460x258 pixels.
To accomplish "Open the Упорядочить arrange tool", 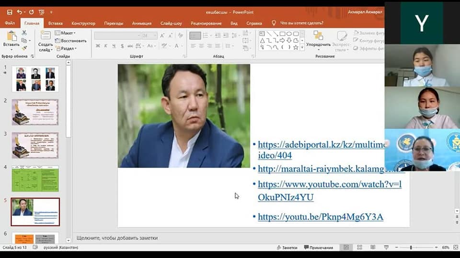I will click(318, 39).
